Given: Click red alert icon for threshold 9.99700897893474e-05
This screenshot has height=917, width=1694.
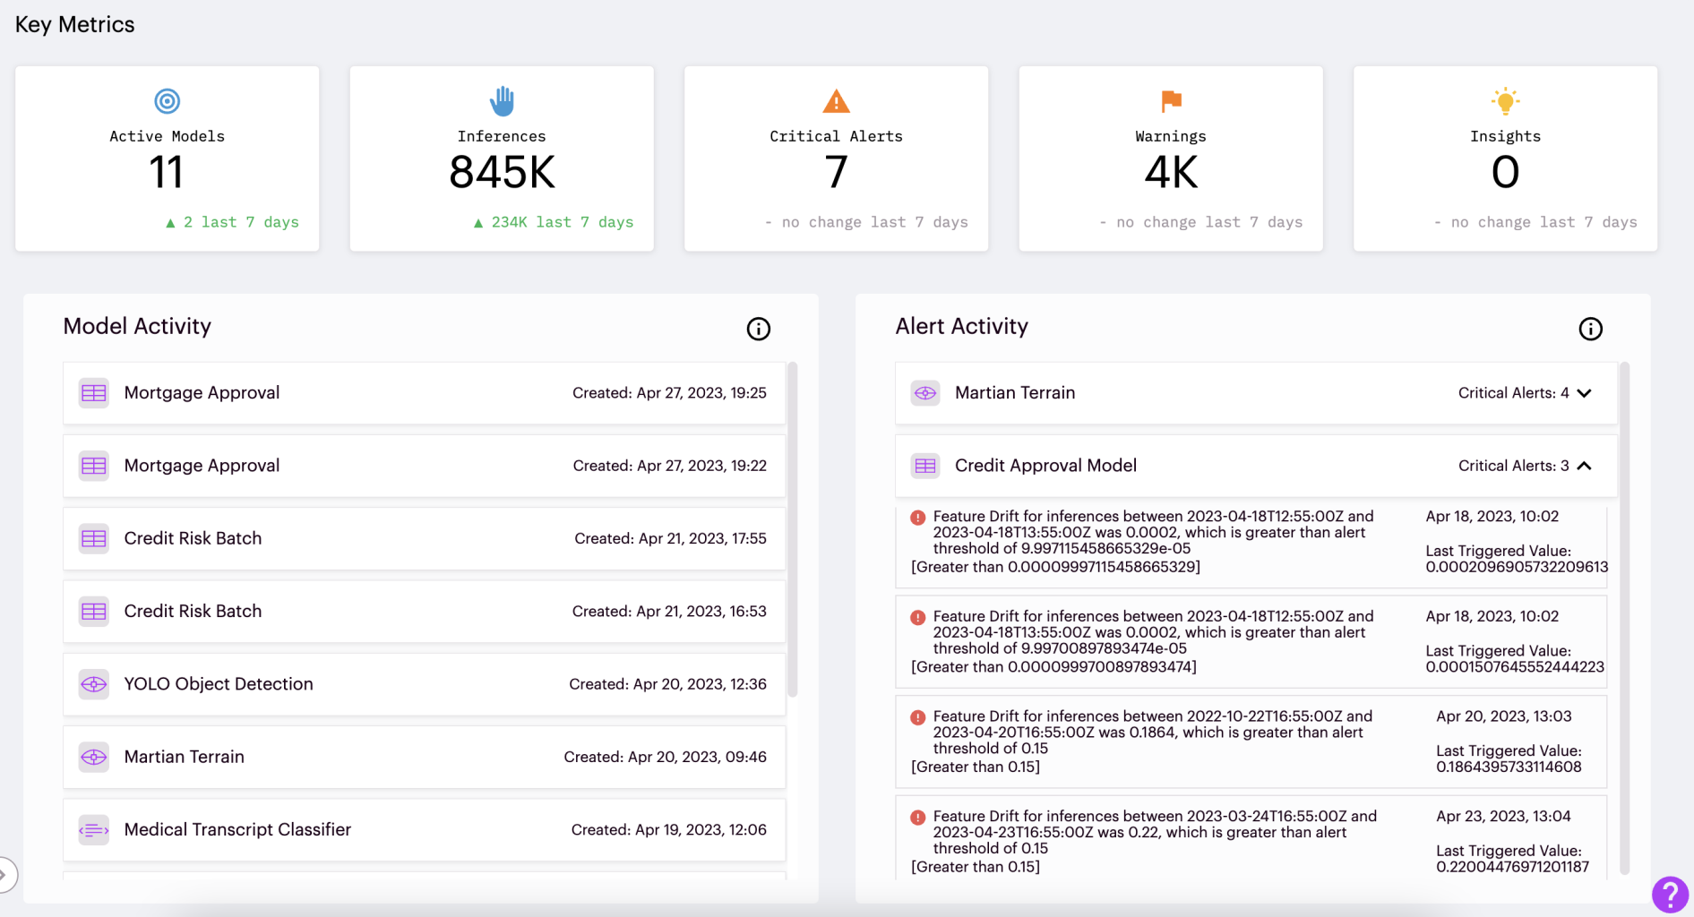Looking at the screenshot, I should point(917,618).
